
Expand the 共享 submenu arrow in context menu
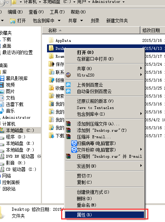click(141, 68)
